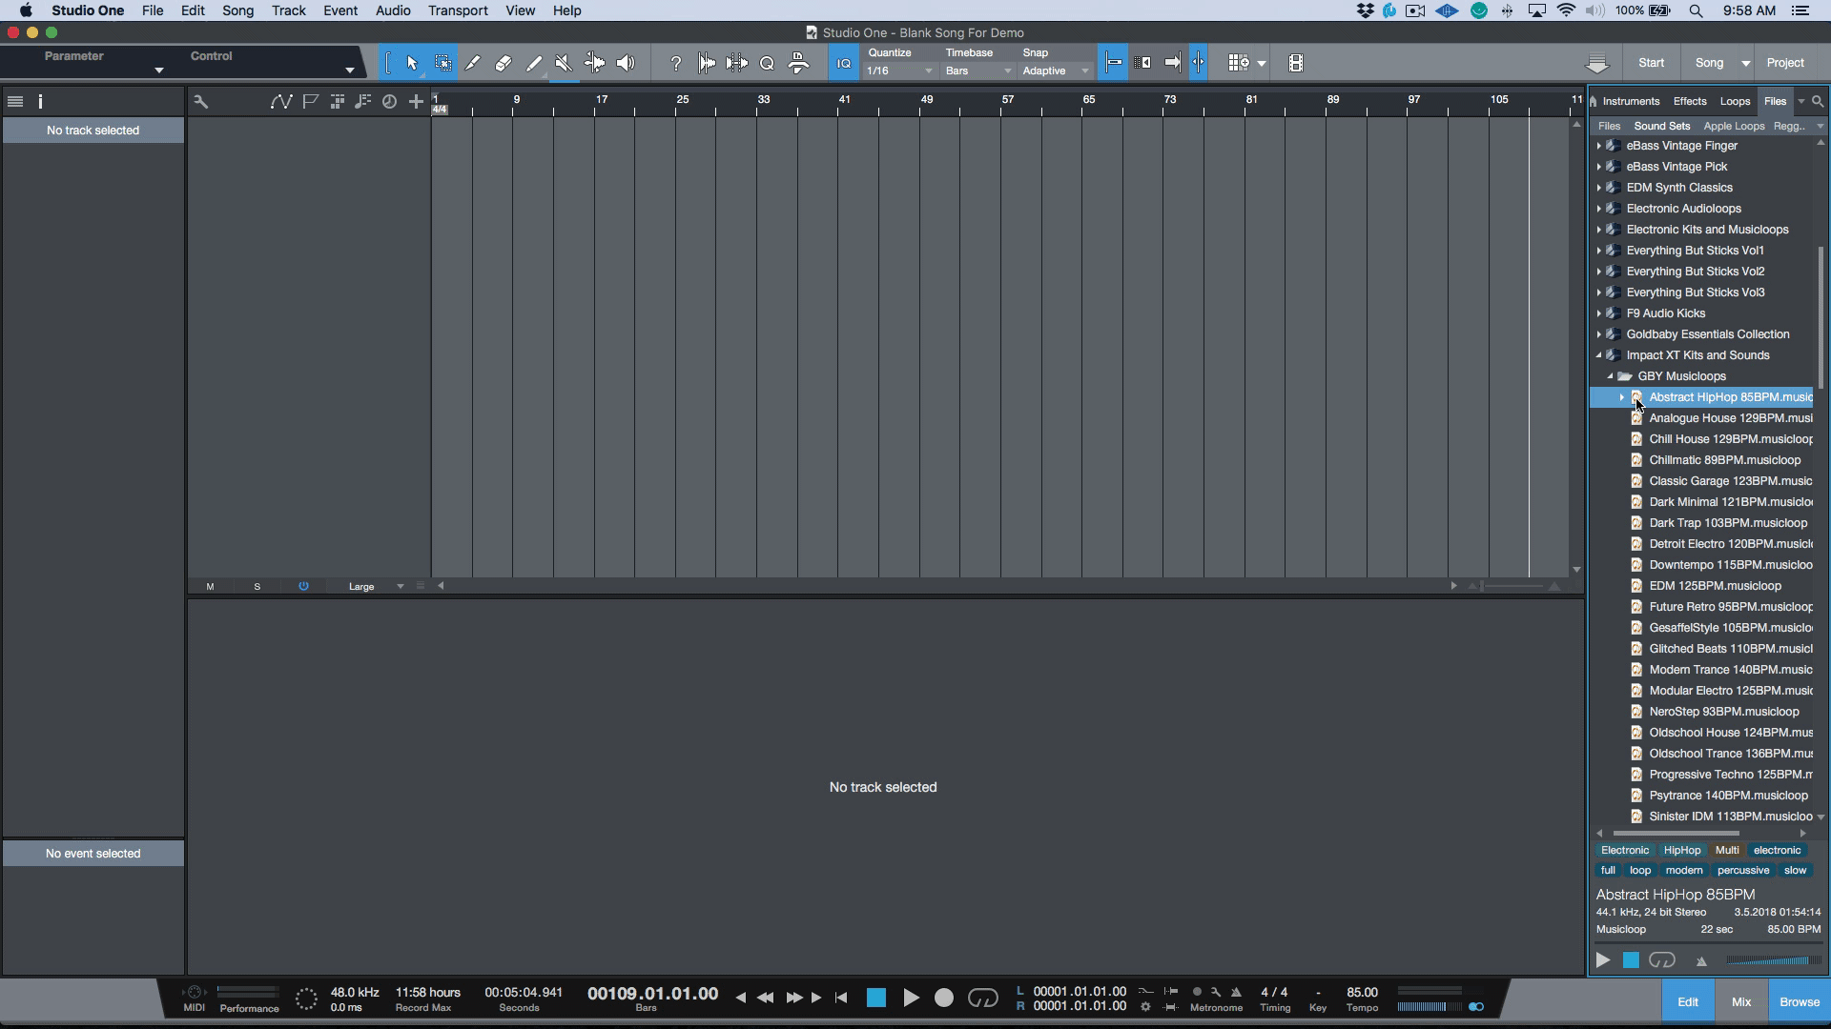Expand the EDM Synth Classics sound set
The image size is (1831, 1029).
(1599, 188)
